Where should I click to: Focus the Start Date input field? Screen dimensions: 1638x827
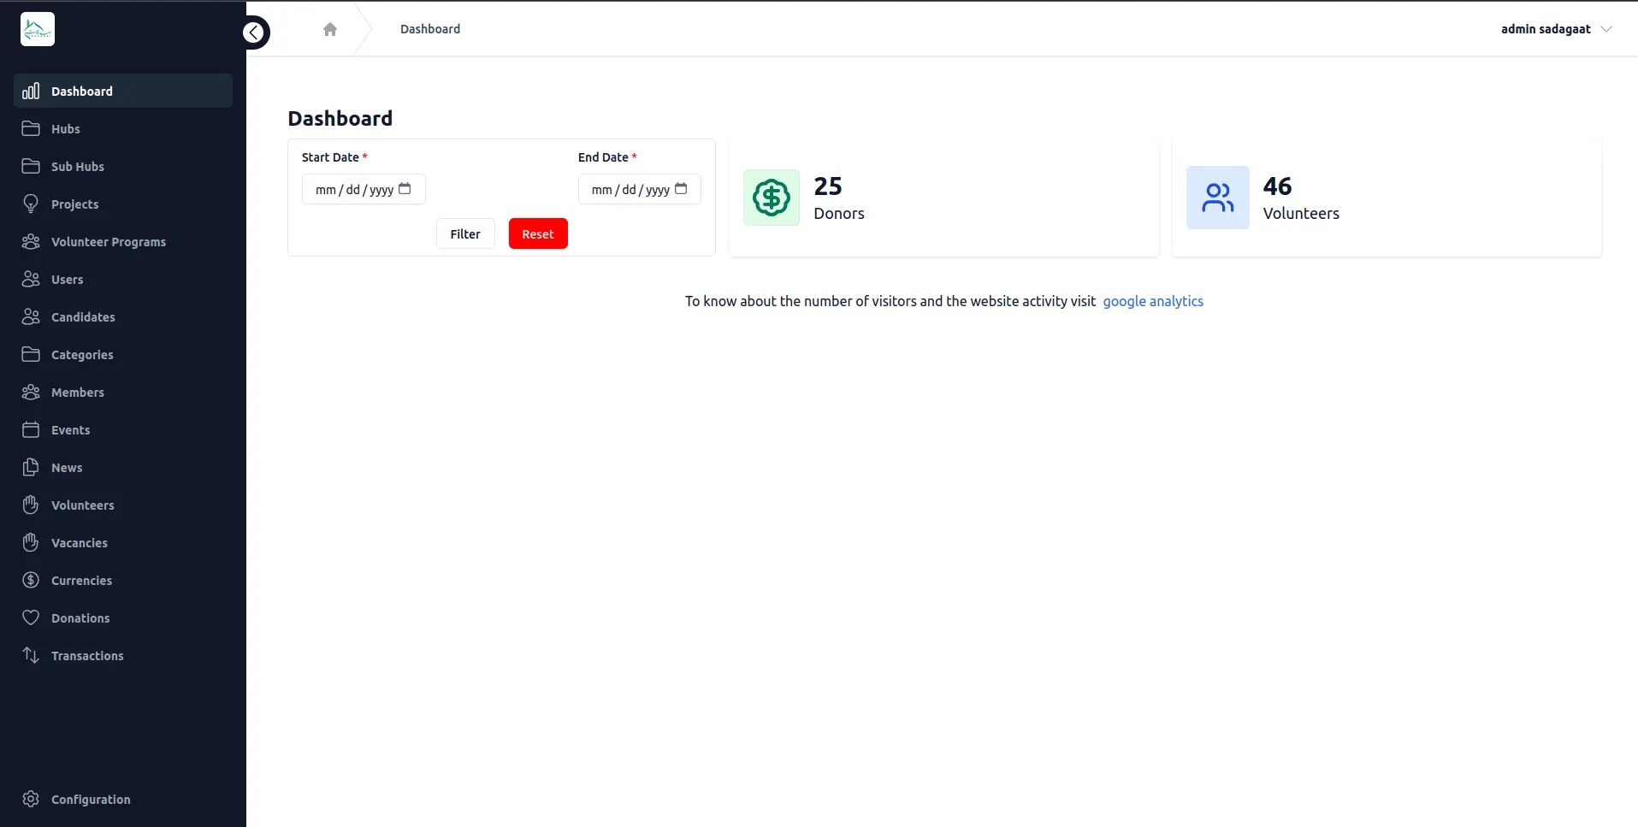(364, 189)
